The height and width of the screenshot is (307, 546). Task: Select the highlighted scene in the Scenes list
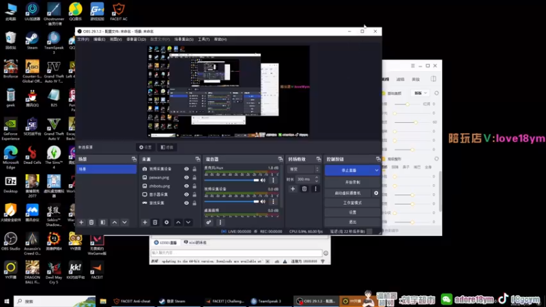[106, 169]
